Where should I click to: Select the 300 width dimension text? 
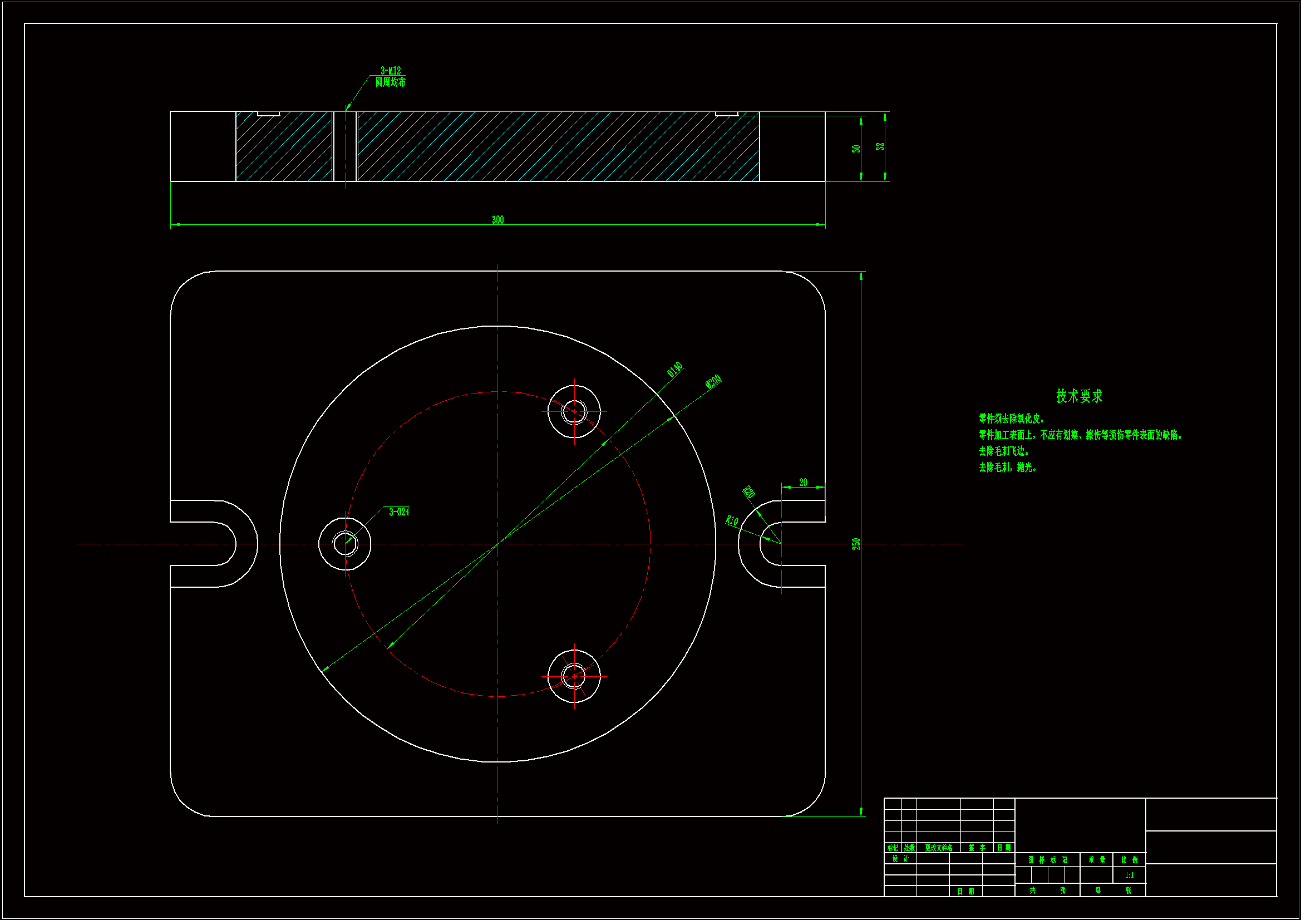pyautogui.click(x=497, y=220)
